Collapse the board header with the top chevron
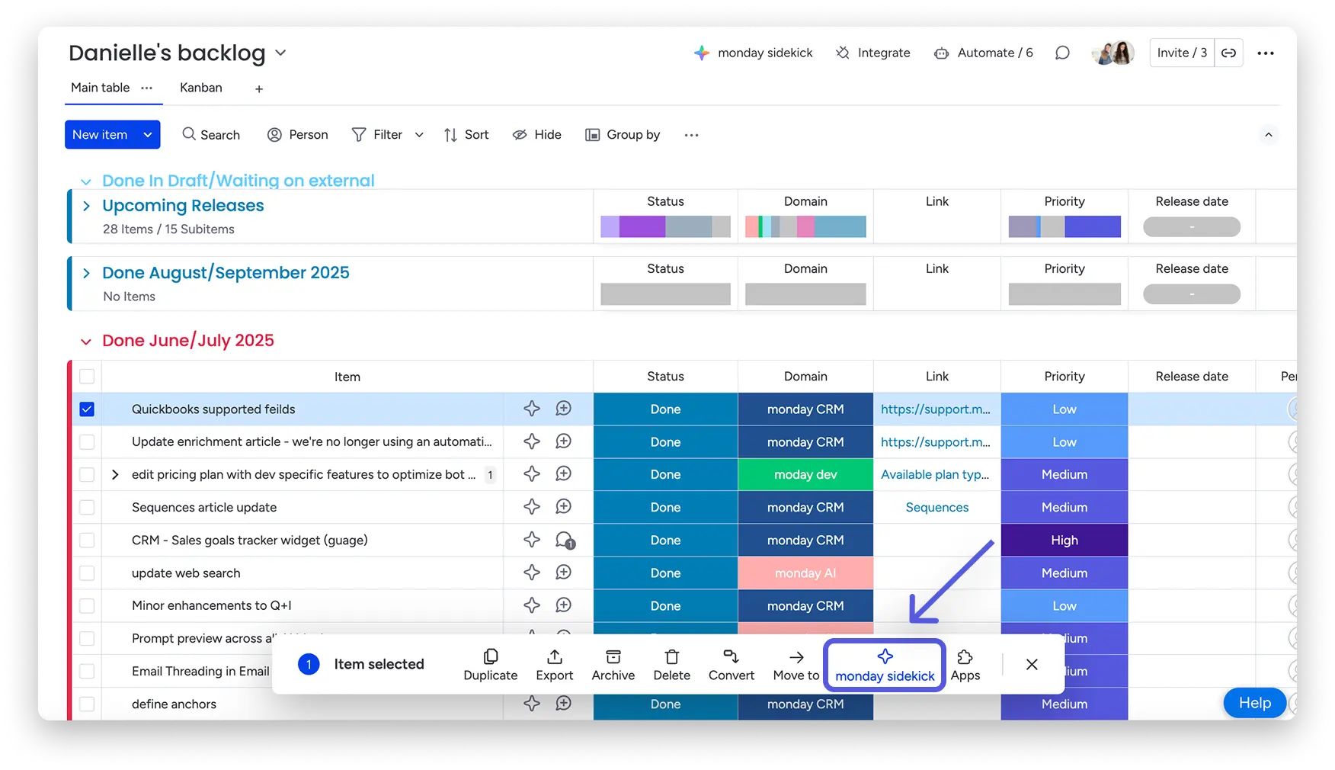Viewport: 1335px width, 770px height. [1268, 135]
